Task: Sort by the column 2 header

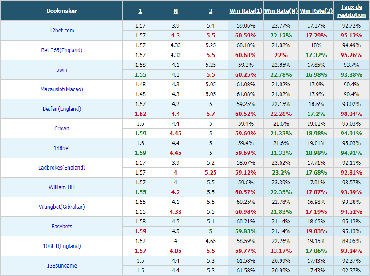Action: click(211, 11)
